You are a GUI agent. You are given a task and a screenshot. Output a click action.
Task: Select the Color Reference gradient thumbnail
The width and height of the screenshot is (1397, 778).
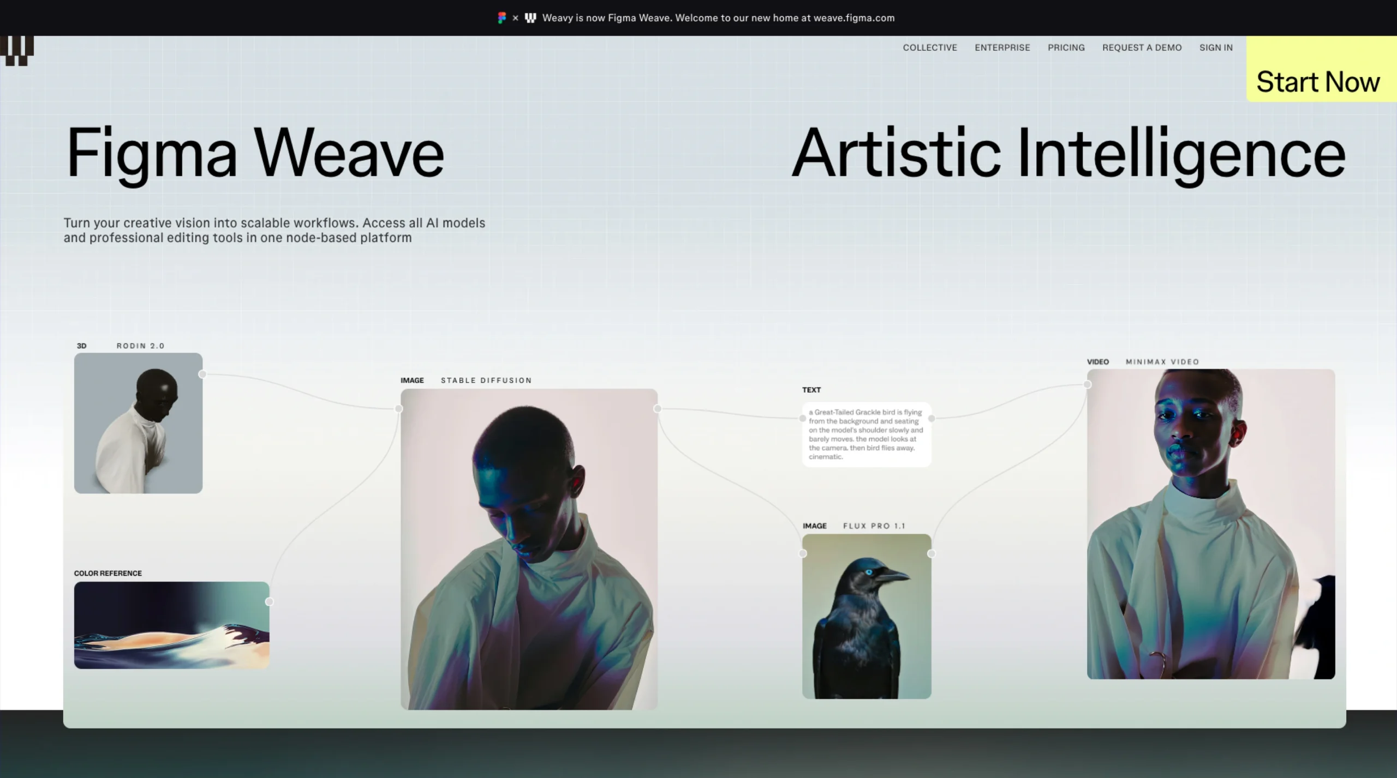pyautogui.click(x=172, y=625)
